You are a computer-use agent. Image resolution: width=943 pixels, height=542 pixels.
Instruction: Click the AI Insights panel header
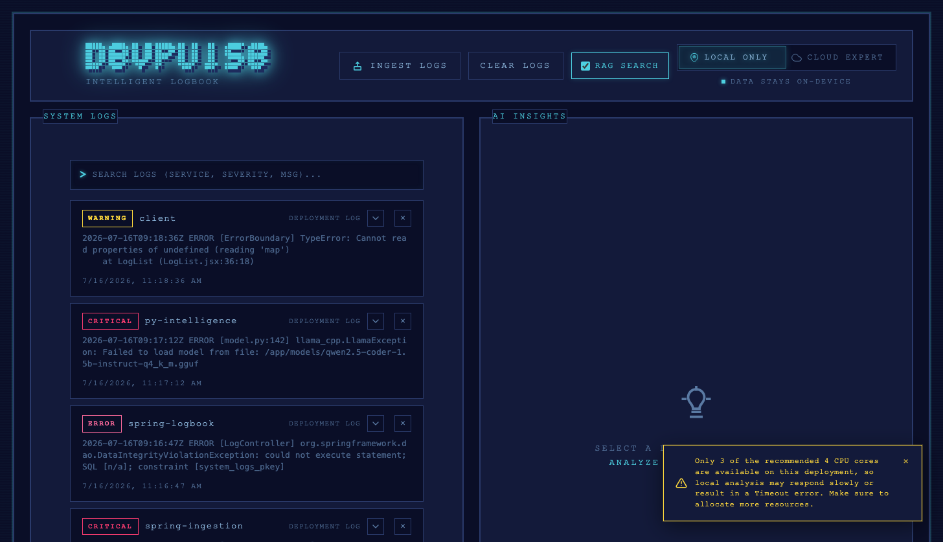point(530,117)
